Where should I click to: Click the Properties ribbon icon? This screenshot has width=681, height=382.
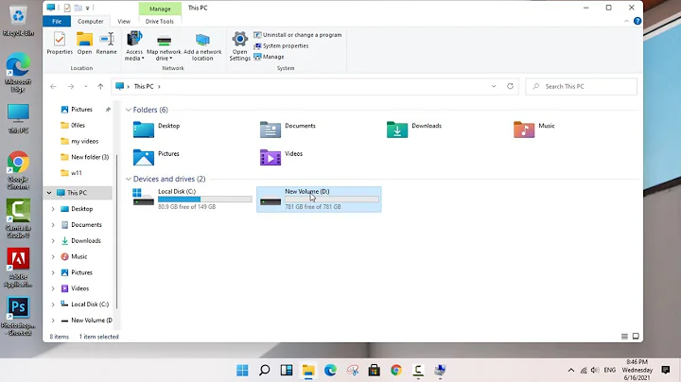click(x=60, y=43)
